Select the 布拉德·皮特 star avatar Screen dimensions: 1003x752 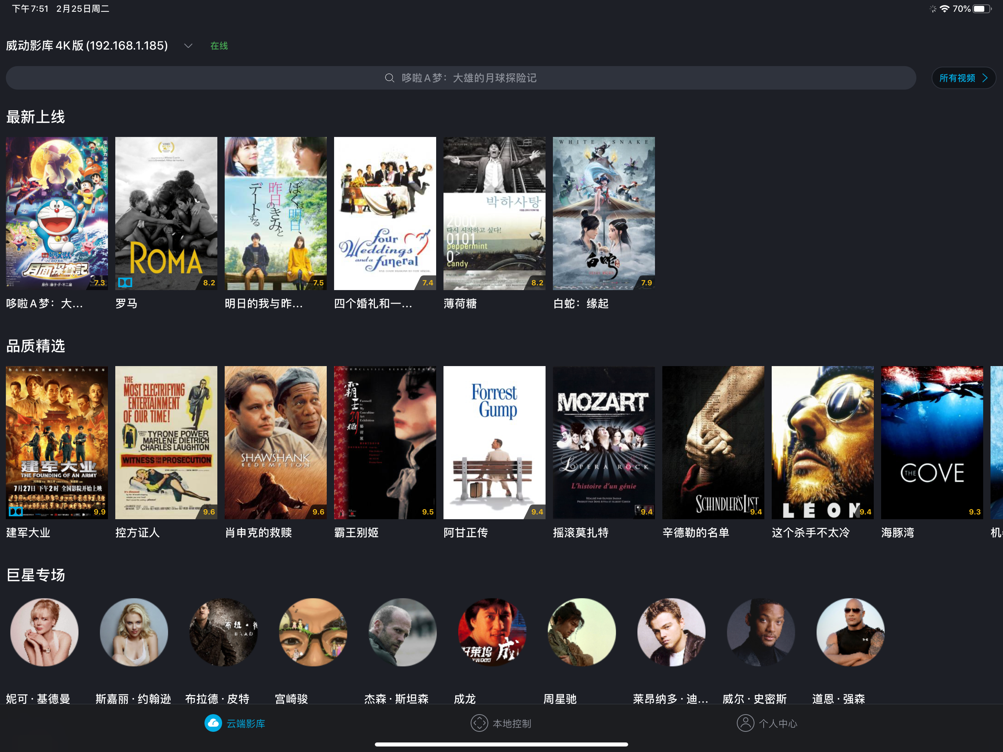[224, 632]
